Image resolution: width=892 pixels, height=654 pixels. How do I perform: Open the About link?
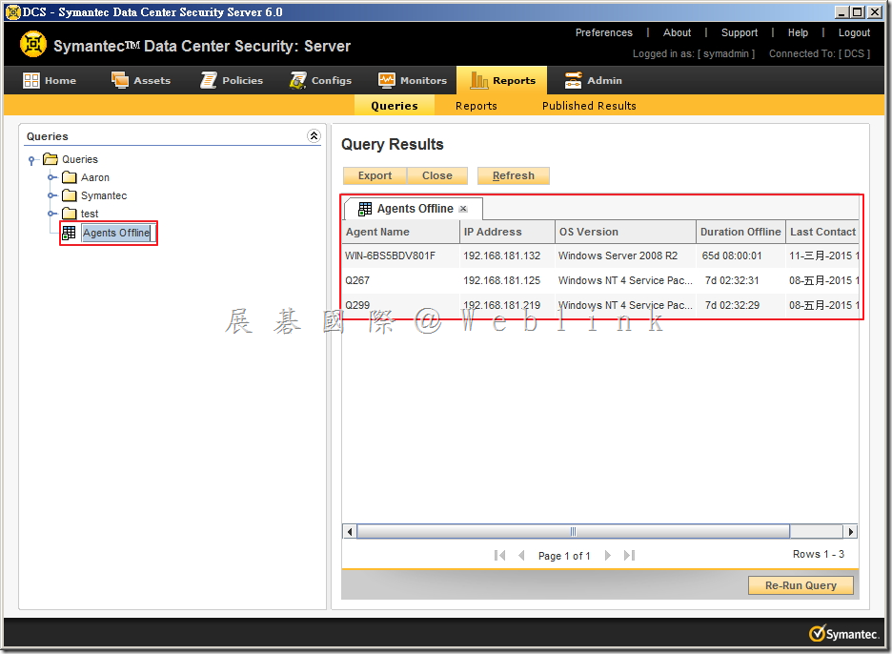(x=677, y=32)
